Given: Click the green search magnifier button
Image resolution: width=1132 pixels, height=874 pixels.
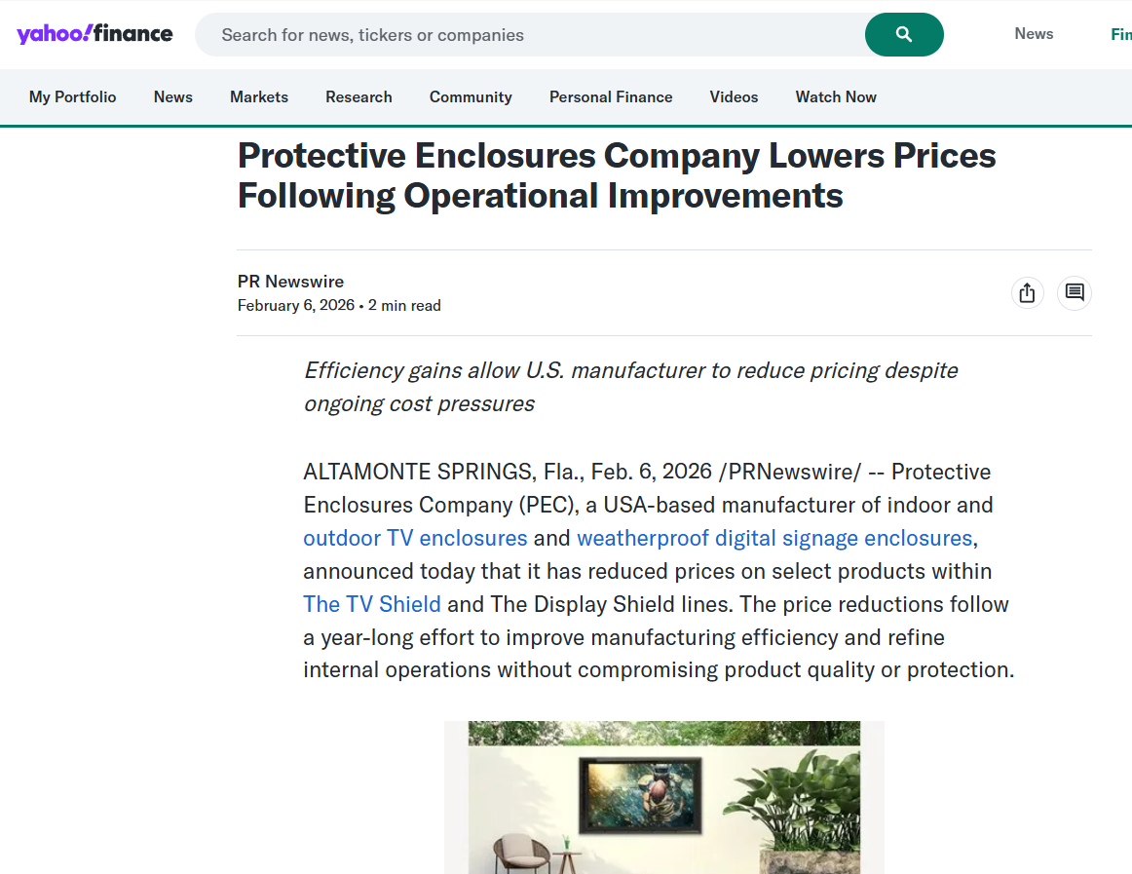Looking at the screenshot, I should tap(903, 35).
